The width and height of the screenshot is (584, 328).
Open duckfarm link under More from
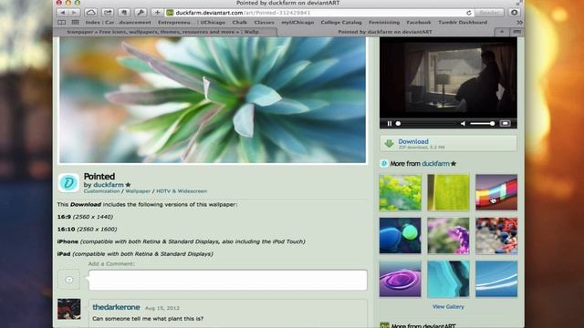pyautogui.click(x=435, y=164)
